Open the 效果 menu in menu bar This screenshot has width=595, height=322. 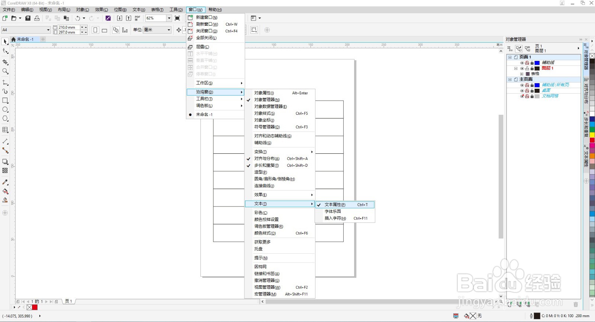[102, 10]
